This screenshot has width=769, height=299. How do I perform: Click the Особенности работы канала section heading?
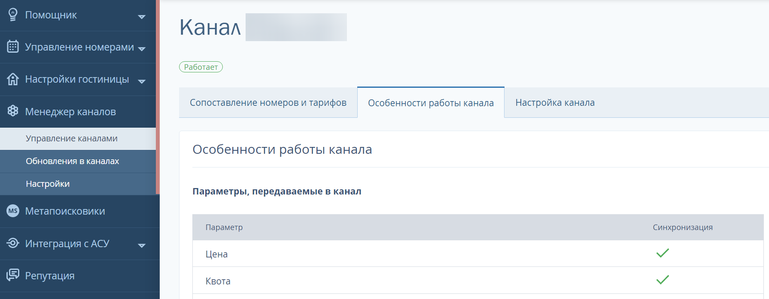(x=282, y=149)
